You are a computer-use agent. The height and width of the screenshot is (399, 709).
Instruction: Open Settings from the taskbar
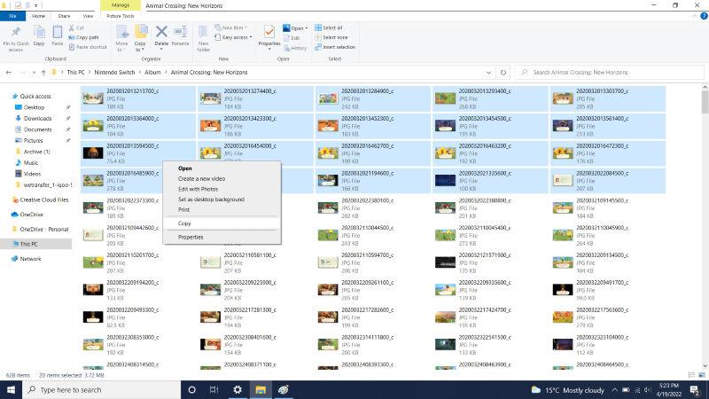point(237,390)
